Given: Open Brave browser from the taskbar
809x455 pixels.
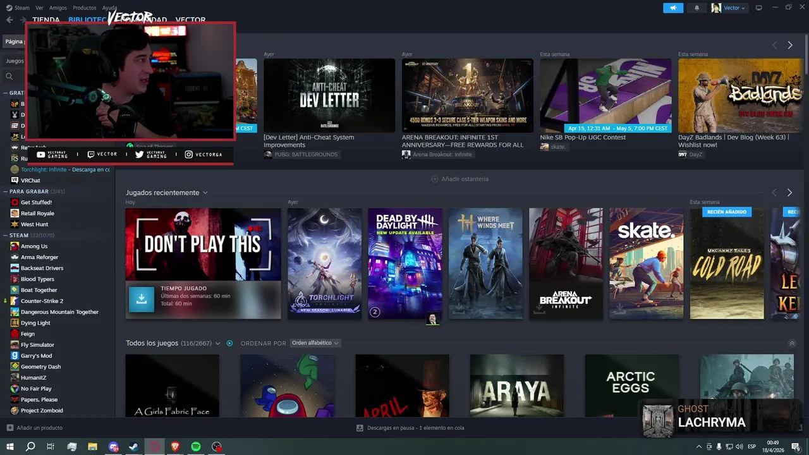Looking at the screenshot, I should (175, 447).
